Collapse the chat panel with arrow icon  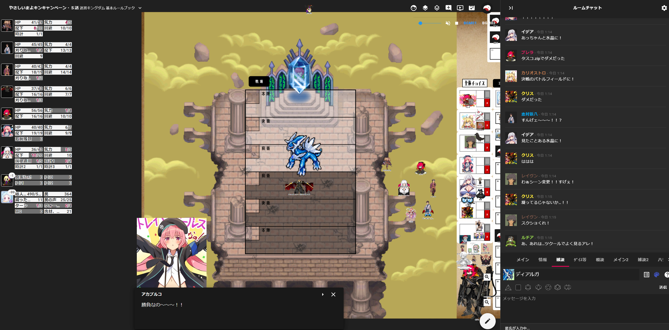point(511,8)
